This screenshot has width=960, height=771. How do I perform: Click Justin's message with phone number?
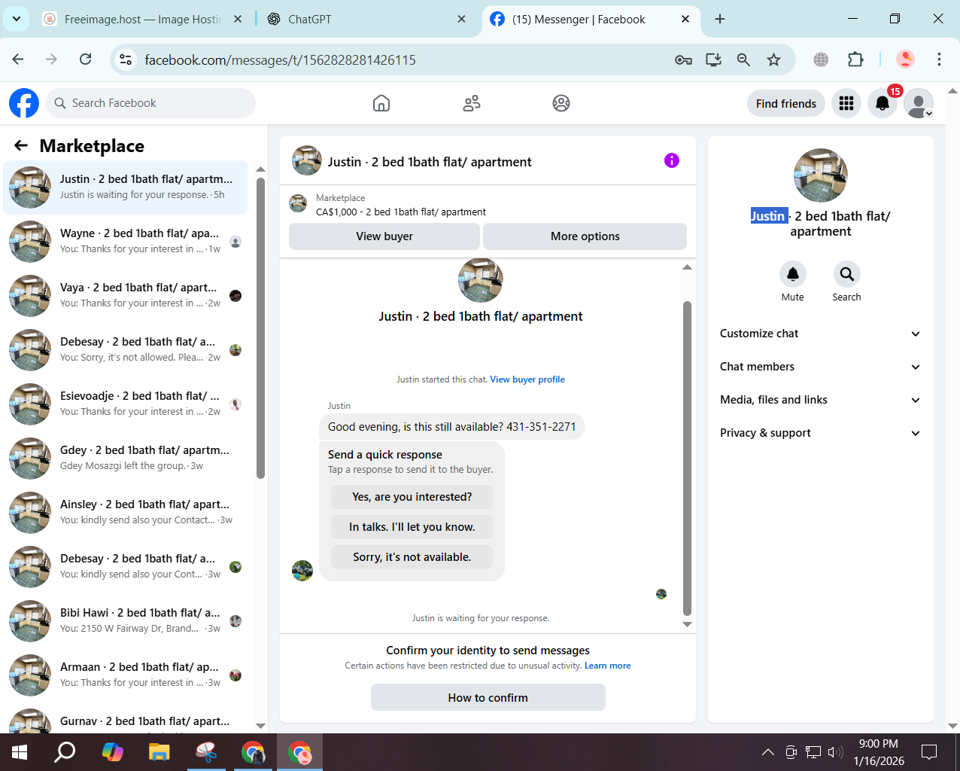[x=451, y=427]
